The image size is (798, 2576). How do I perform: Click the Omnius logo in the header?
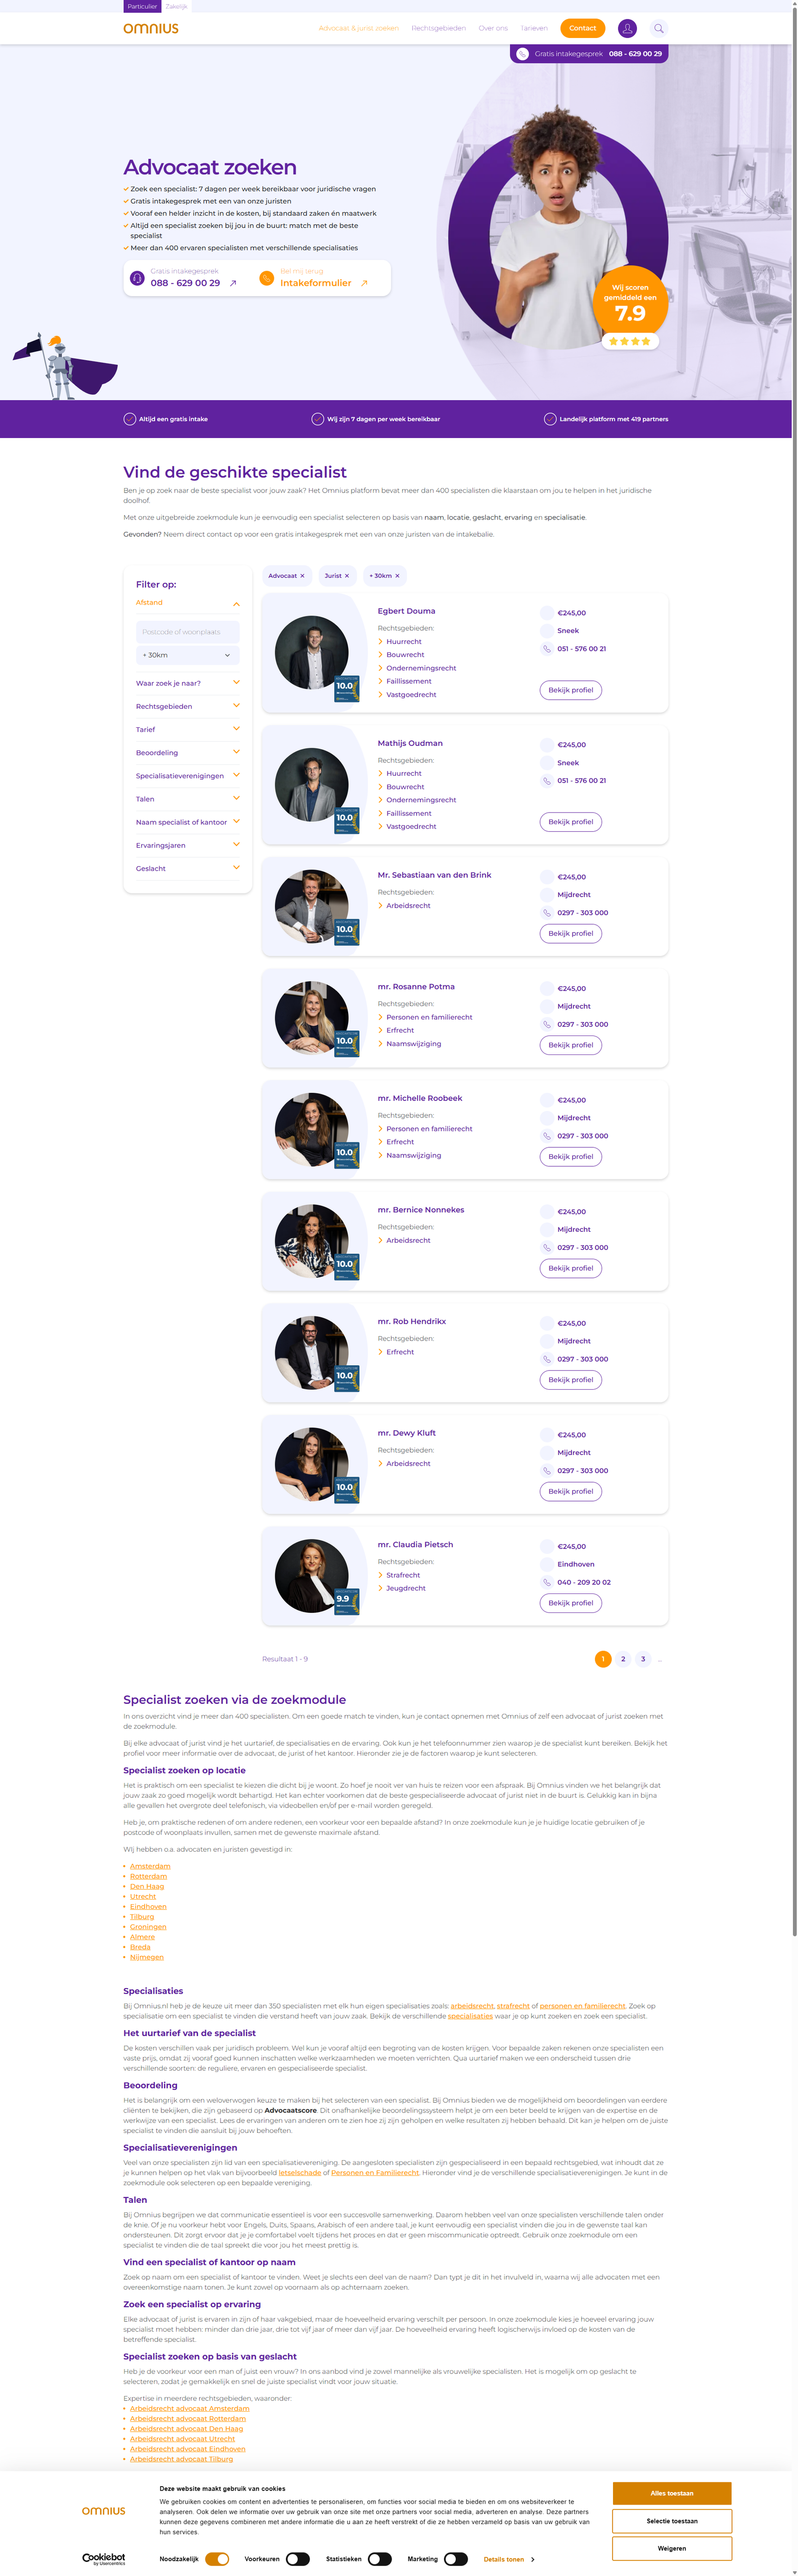tap(151, 28)
